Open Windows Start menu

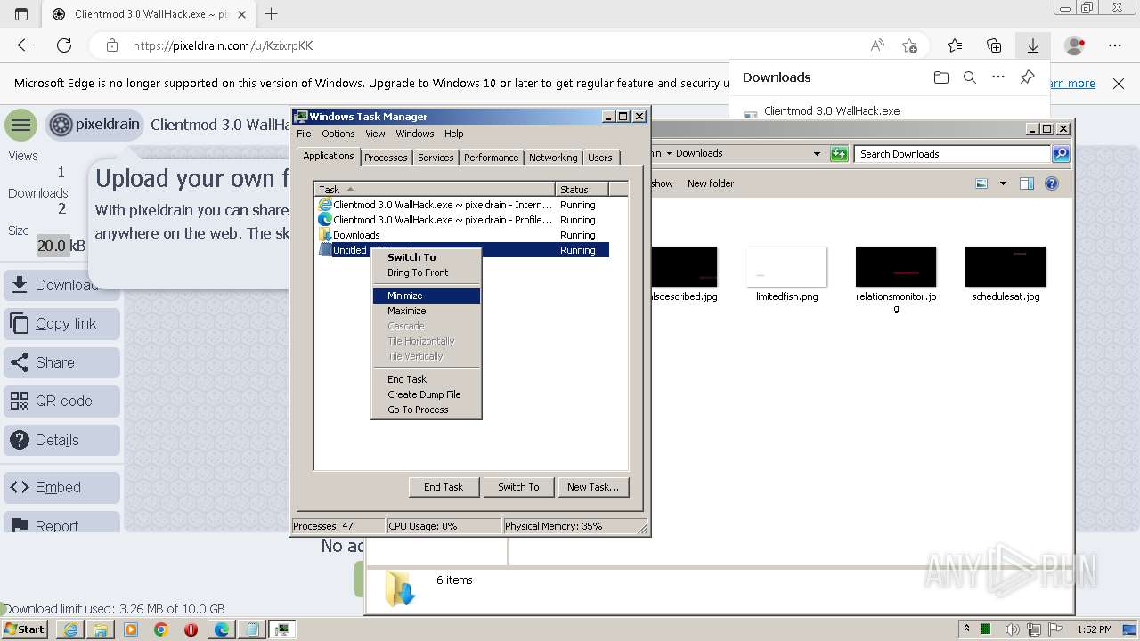(24, 629)
